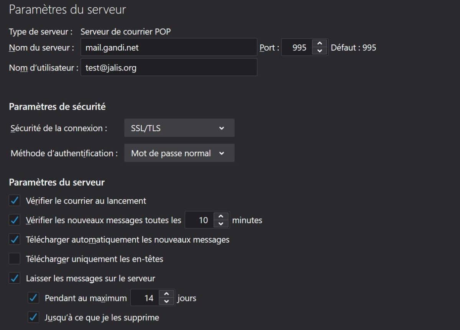Viewport: 460px width, 330px height.
Task: Click up arrow on check interval minutes
Action: (x=221, y=216)
